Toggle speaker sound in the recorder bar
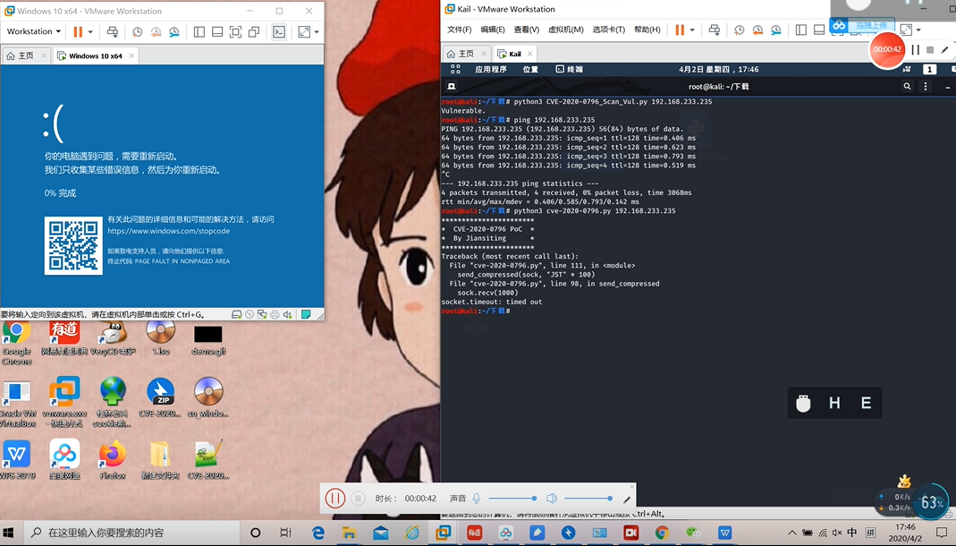 click(552, 499)
